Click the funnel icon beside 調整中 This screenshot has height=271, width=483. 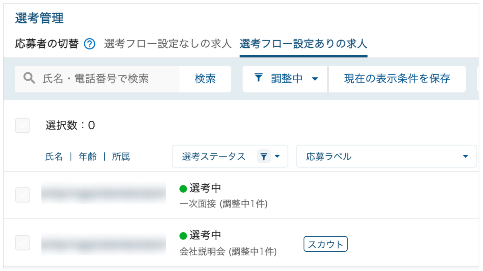[259, 78]
